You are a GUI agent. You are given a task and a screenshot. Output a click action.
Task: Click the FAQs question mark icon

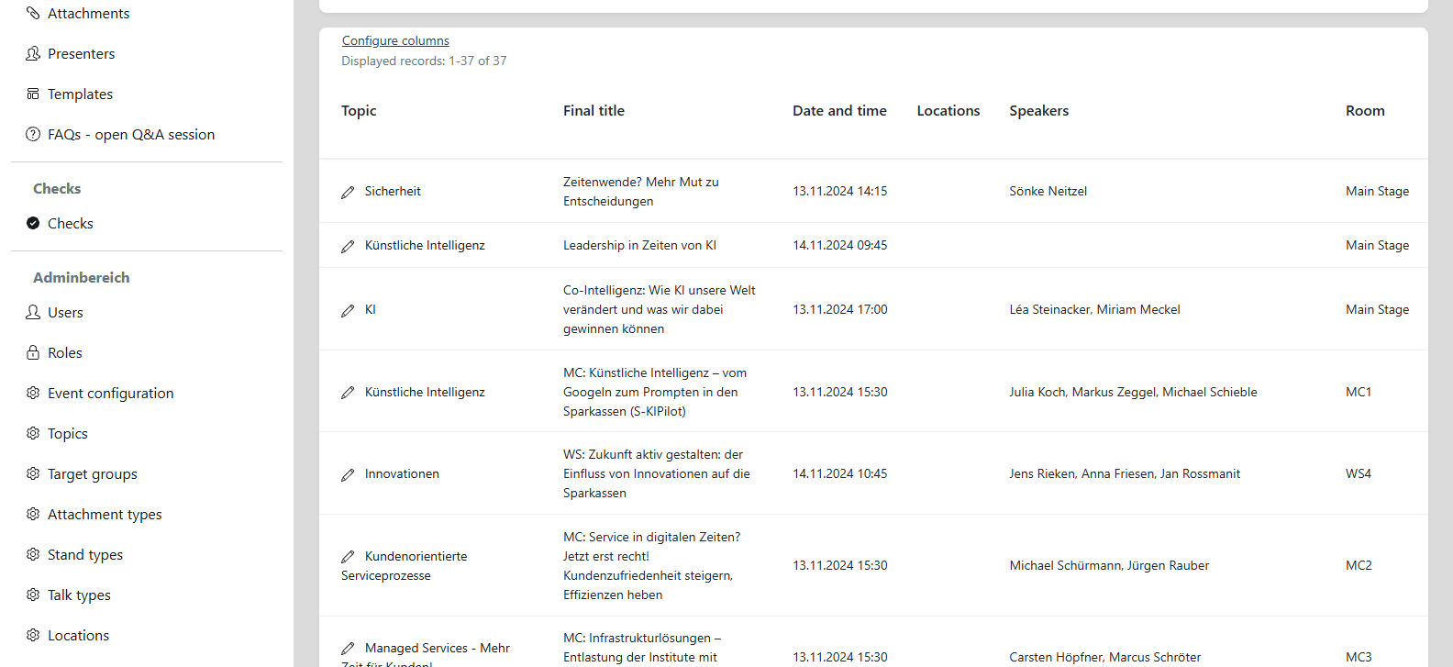point(33,134)
